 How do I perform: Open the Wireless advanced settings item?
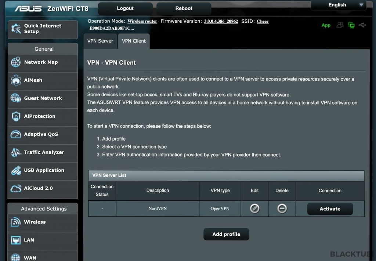pos(43,222)
